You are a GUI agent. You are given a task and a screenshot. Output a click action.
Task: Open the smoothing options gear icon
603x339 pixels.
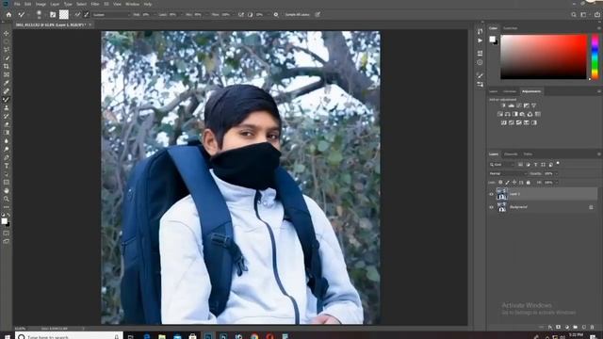(x=276, y=15)
